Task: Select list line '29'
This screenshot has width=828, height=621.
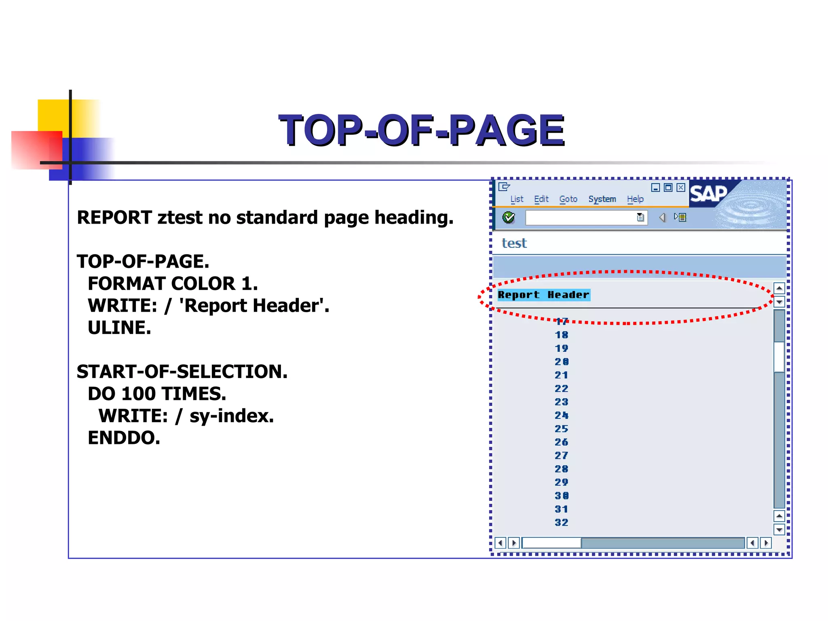Action: coord(562,482)
